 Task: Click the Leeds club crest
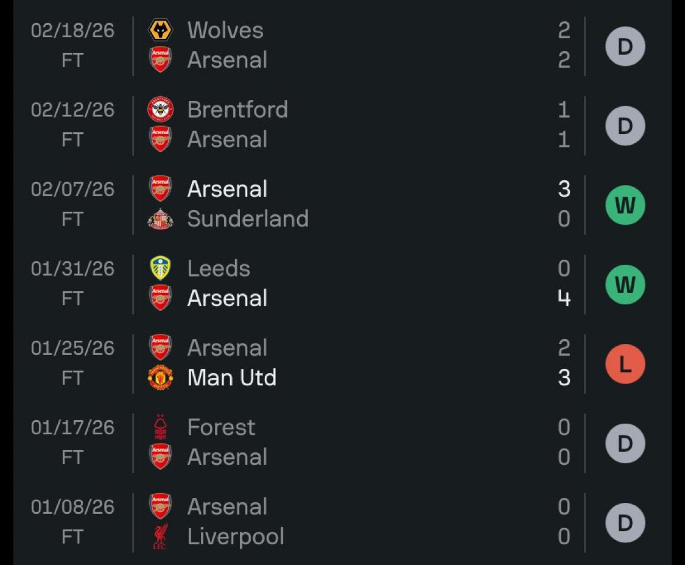pos(160,268)
